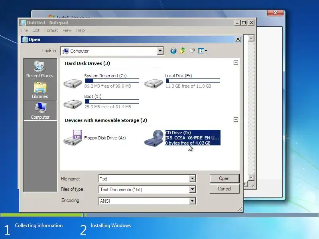This screenshot has width=319, height=239.
Task: Click the Local Disk (E:) usage bar
Action: tap(193, 81)
